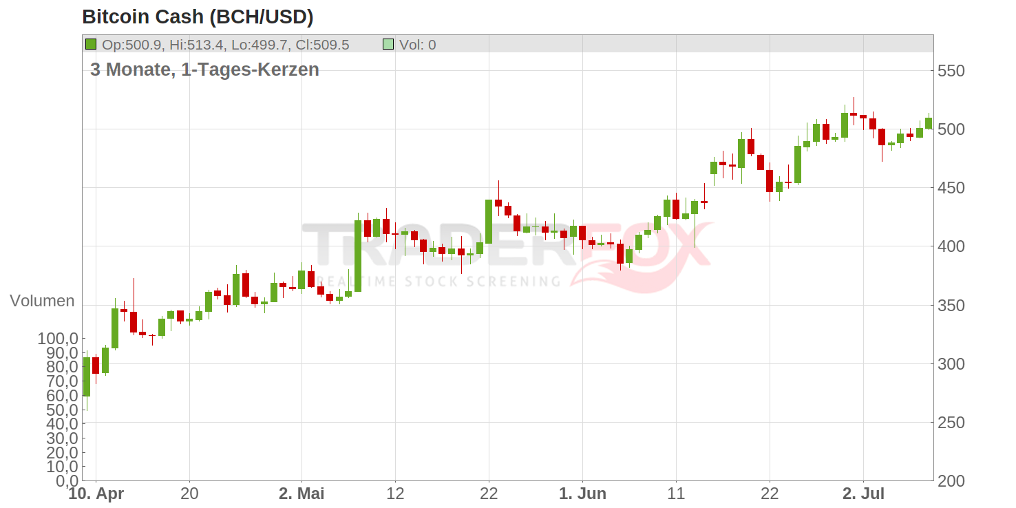Click the final green candle at the chart's right edge
1016x508 pixels.
929,123
